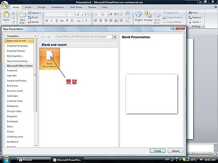Click the Office Button orb icon

tap(5, 5)
